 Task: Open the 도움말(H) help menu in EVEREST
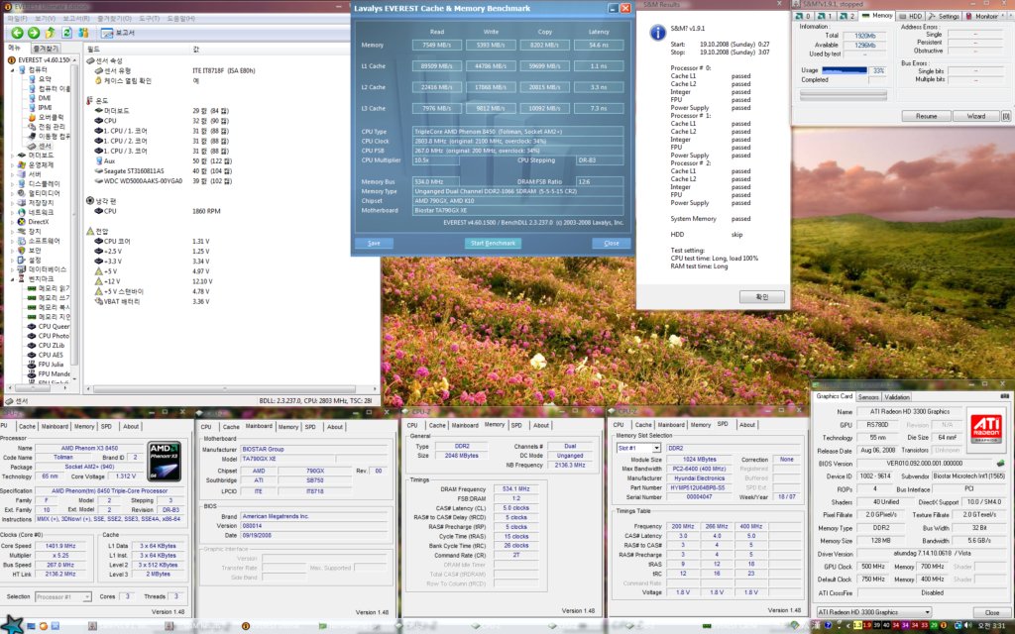pyautogui.click(x=180, y=19)
